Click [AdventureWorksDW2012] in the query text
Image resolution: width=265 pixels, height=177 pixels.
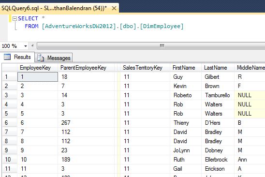(x=79, y=26)
